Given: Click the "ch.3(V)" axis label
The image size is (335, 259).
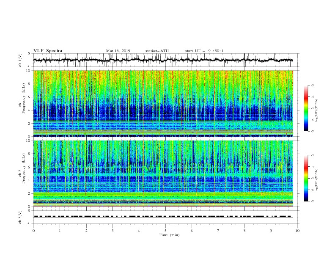Looking at the screenshot, I should [x=20, y=217].
